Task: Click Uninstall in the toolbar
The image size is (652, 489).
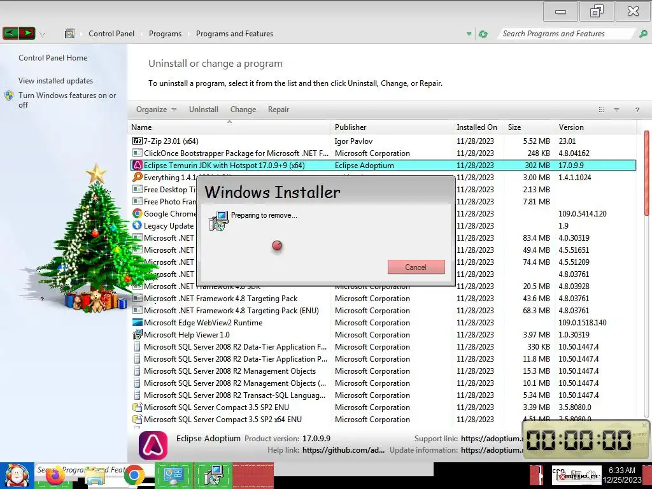Action: [203, 110]
